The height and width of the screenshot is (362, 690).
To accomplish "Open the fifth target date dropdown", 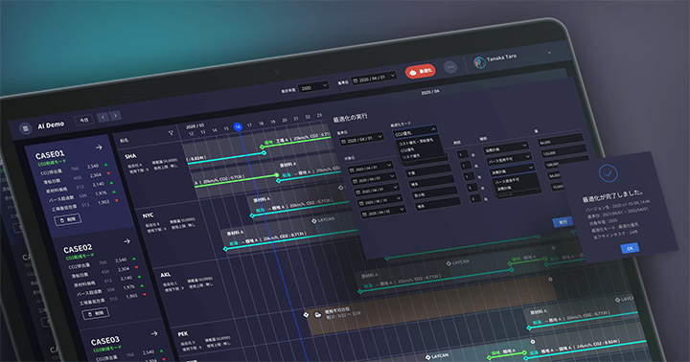I will (x=382, y=213).
